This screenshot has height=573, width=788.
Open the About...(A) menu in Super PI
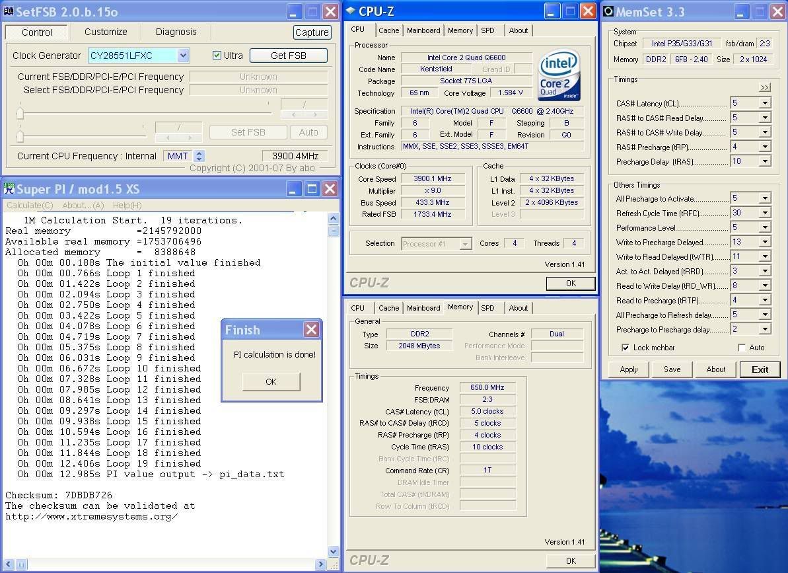coord(83,205)
